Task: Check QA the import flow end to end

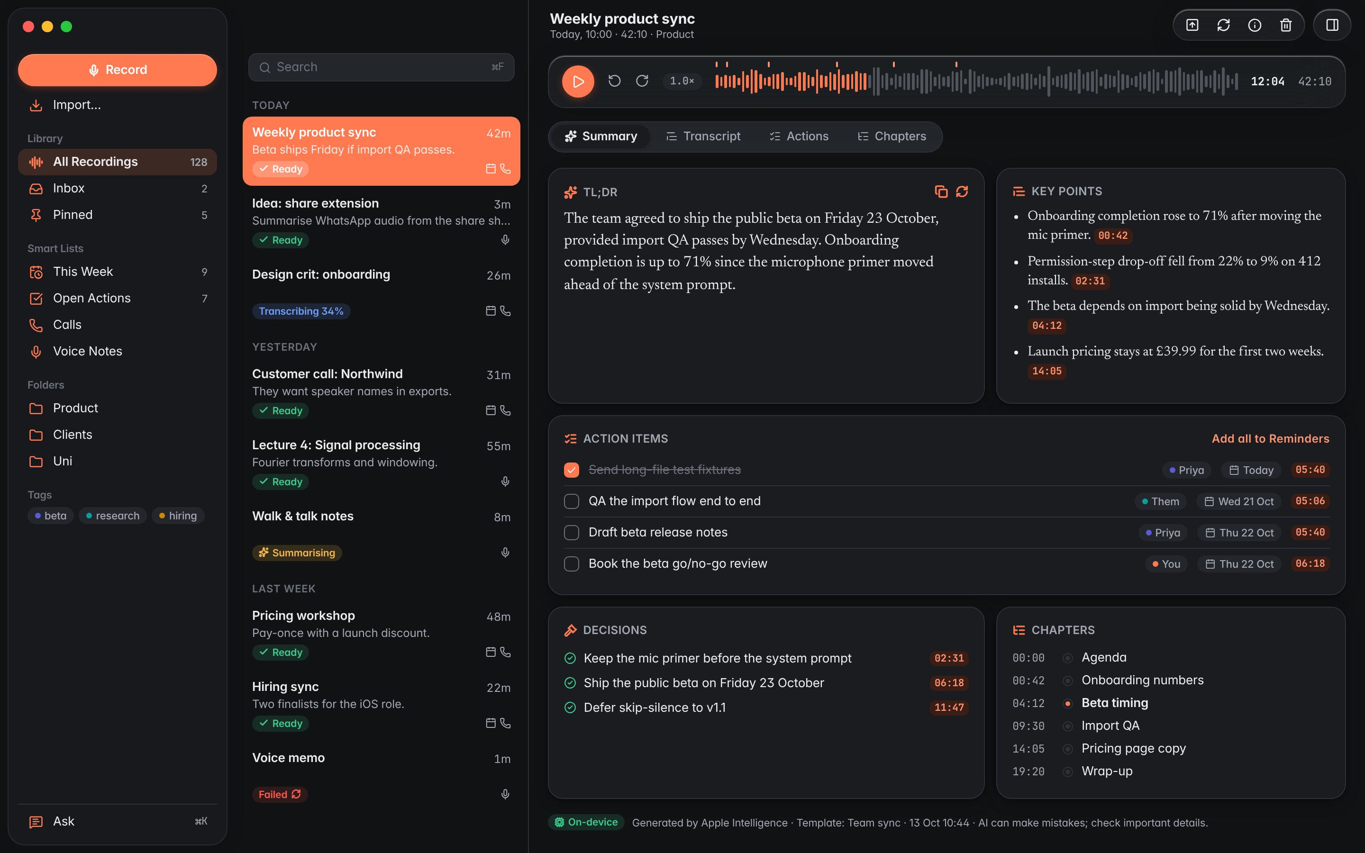Action: pyautogui.click(x=572, y=501)
